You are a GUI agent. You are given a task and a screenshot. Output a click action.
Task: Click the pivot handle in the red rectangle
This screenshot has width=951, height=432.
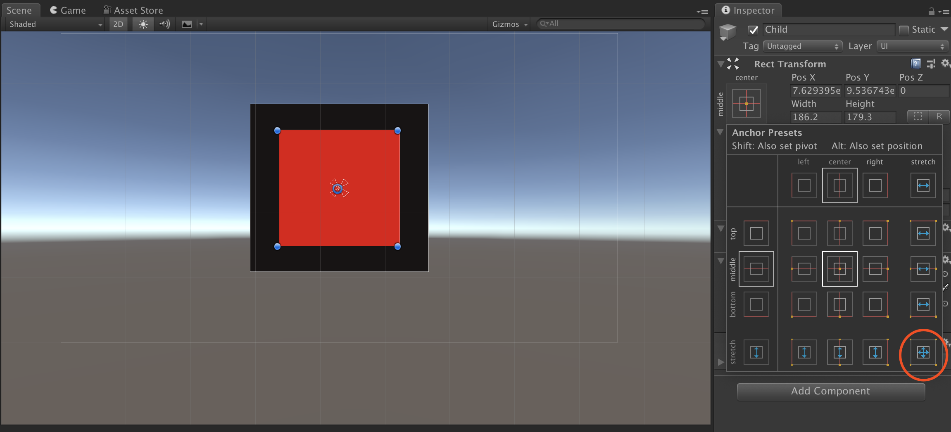point(338,189)
